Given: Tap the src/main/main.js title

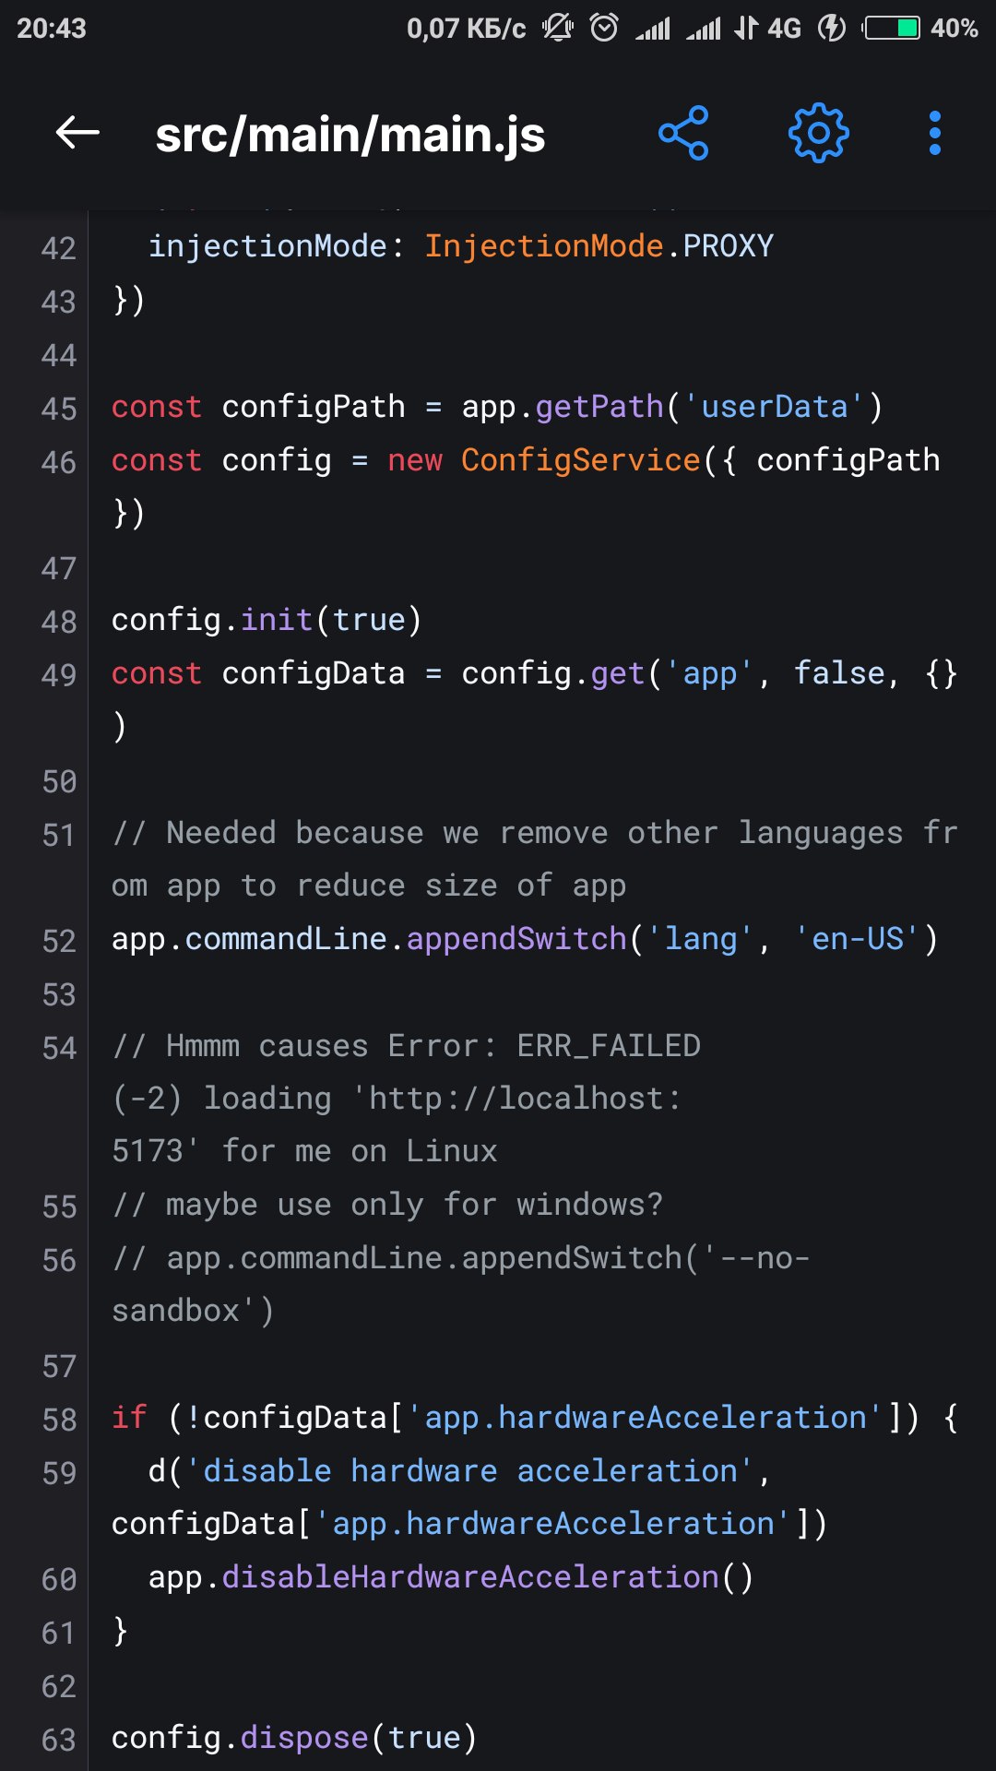Looking at the screenshot, I should [x=350, y=136].
